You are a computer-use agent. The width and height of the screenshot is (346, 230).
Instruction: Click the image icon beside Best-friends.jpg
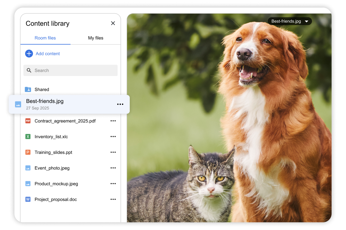pos(18,104)
